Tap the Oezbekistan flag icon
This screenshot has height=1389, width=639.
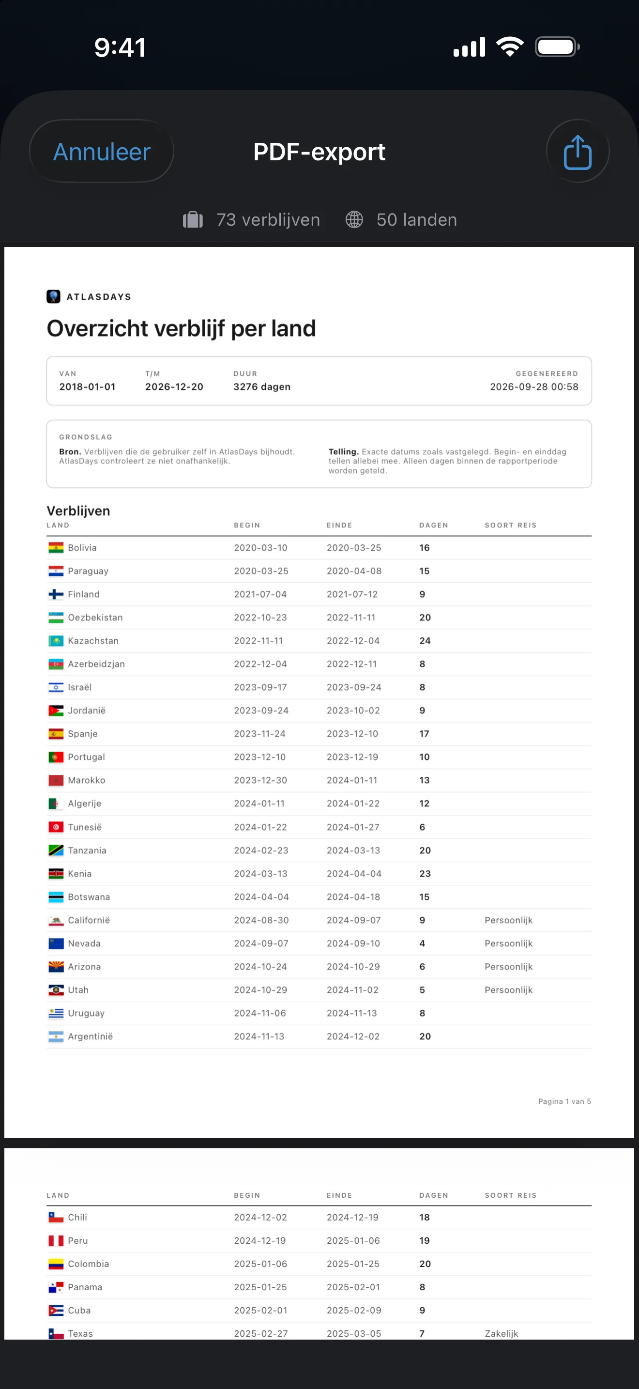[x=56, y=617]
